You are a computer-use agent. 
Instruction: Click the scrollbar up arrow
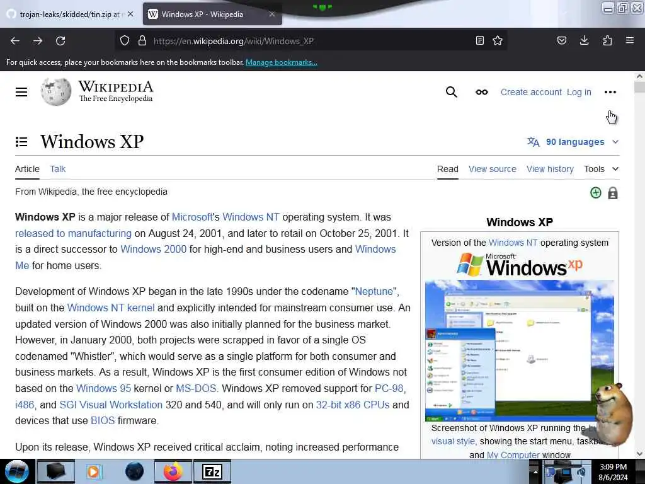tap(639, 76)
